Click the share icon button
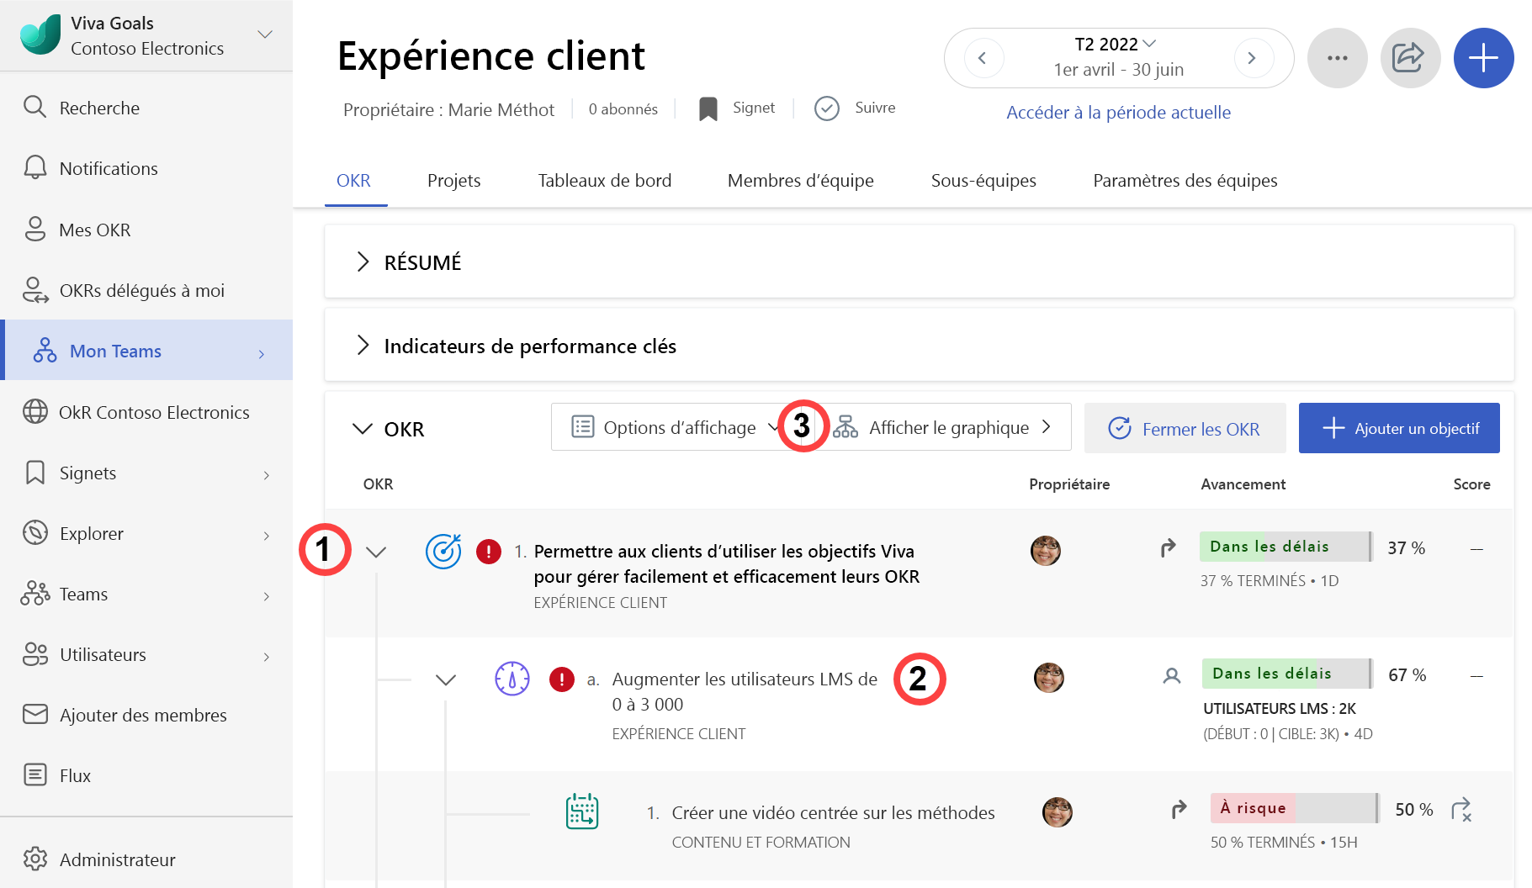1532x888 pixels. click(x=1410, y=58)
